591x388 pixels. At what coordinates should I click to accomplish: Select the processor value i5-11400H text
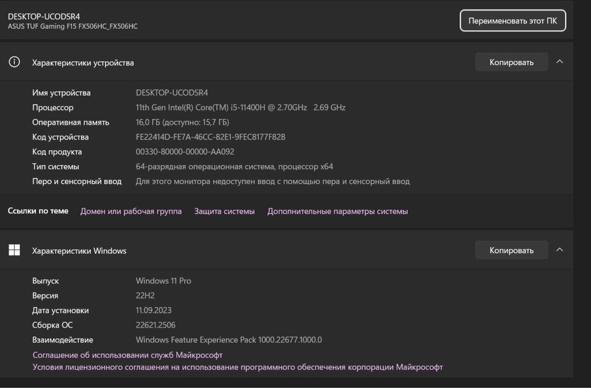click(241, 108)
